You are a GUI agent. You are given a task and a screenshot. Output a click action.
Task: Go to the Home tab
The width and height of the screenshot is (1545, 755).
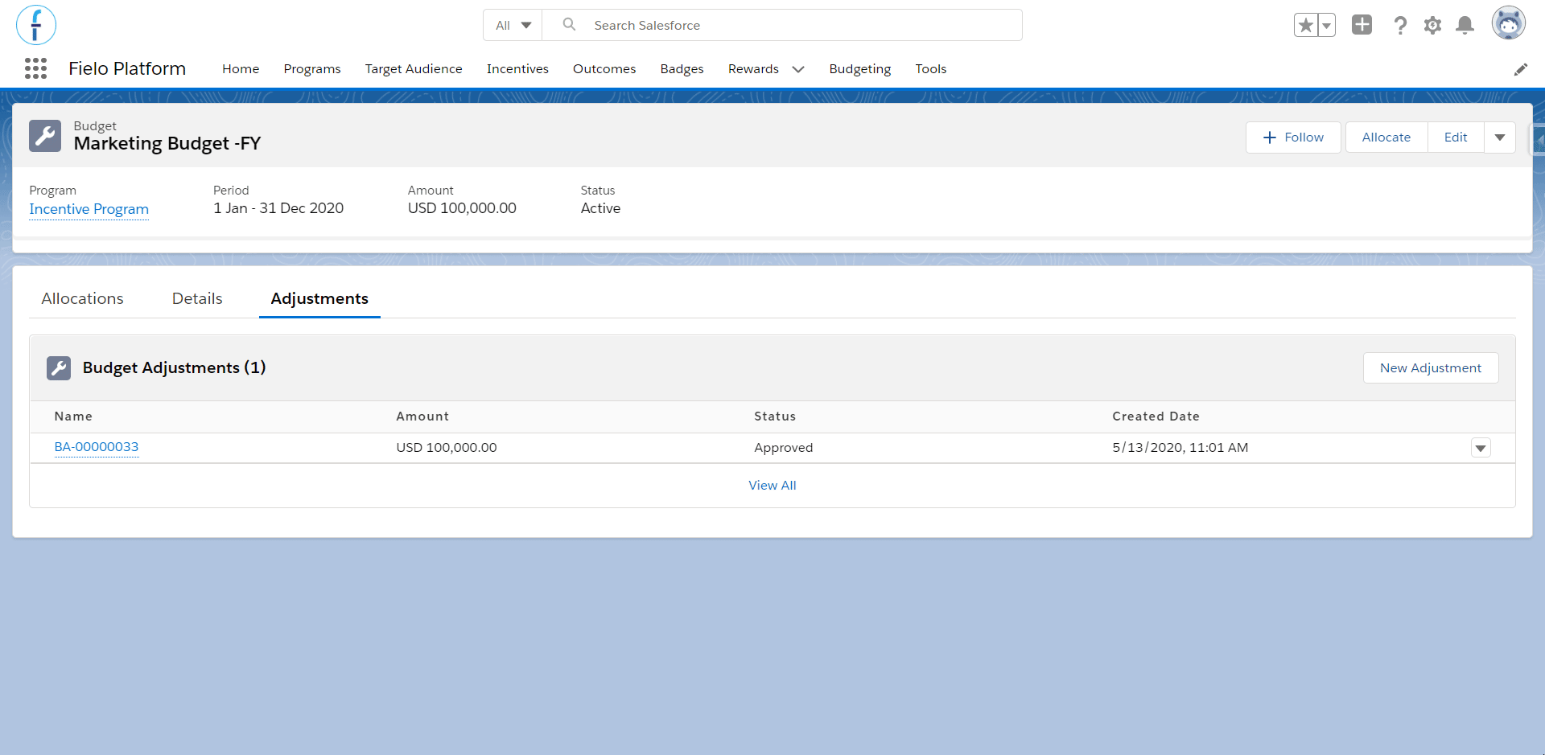(241, 69)
